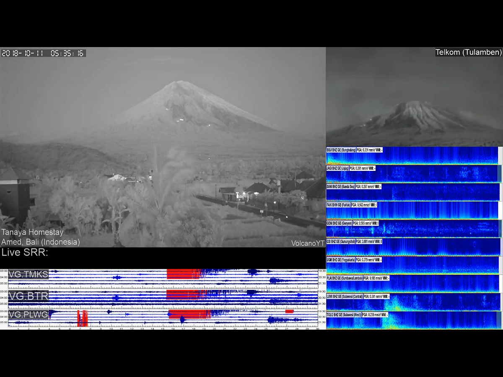The height and width of the screenshot is (377, 503).
Task: Select the BBJI BHZ GE (Bungbulang) spectrogram label
Action: (x=341, y=150)
